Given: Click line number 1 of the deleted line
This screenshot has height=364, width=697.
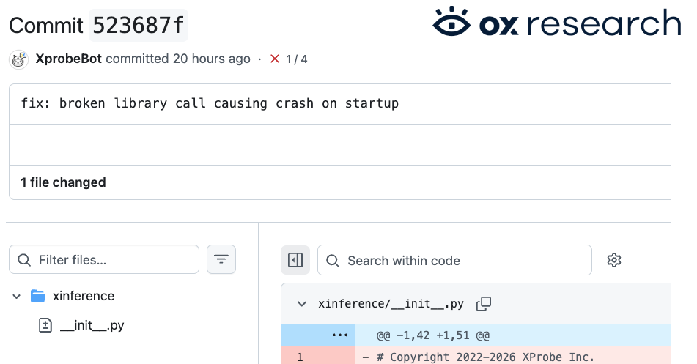Looking at the screenshot, I should [x=300, y=357].
